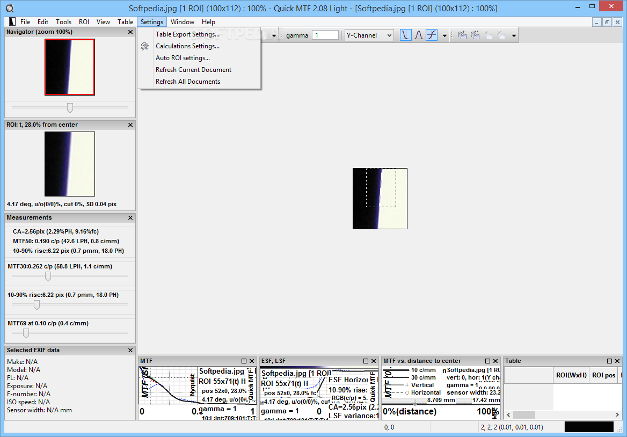Close the Navigator panel
Image resolution: width=627 pixels, height=437 pixels.
(x=130, y=32)
